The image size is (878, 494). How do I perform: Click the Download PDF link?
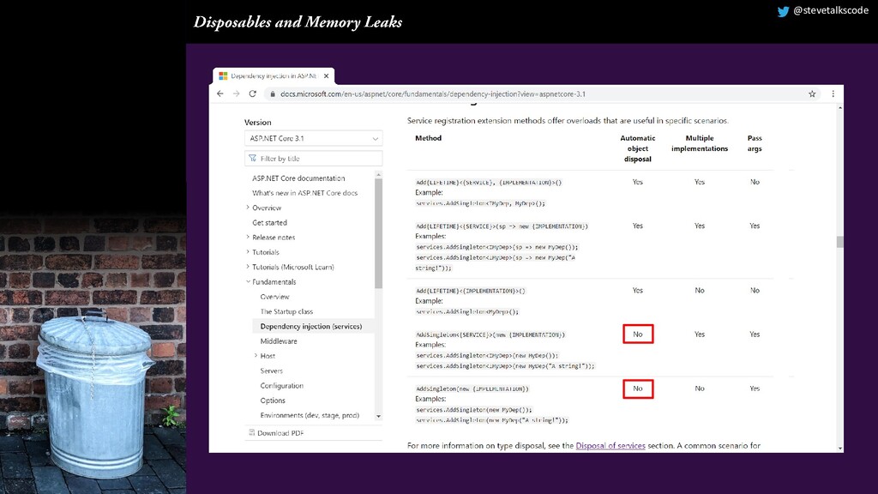click(280, 433)
